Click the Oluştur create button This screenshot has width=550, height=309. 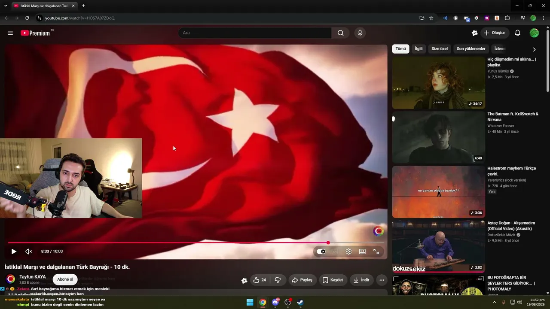pos(495,33)
